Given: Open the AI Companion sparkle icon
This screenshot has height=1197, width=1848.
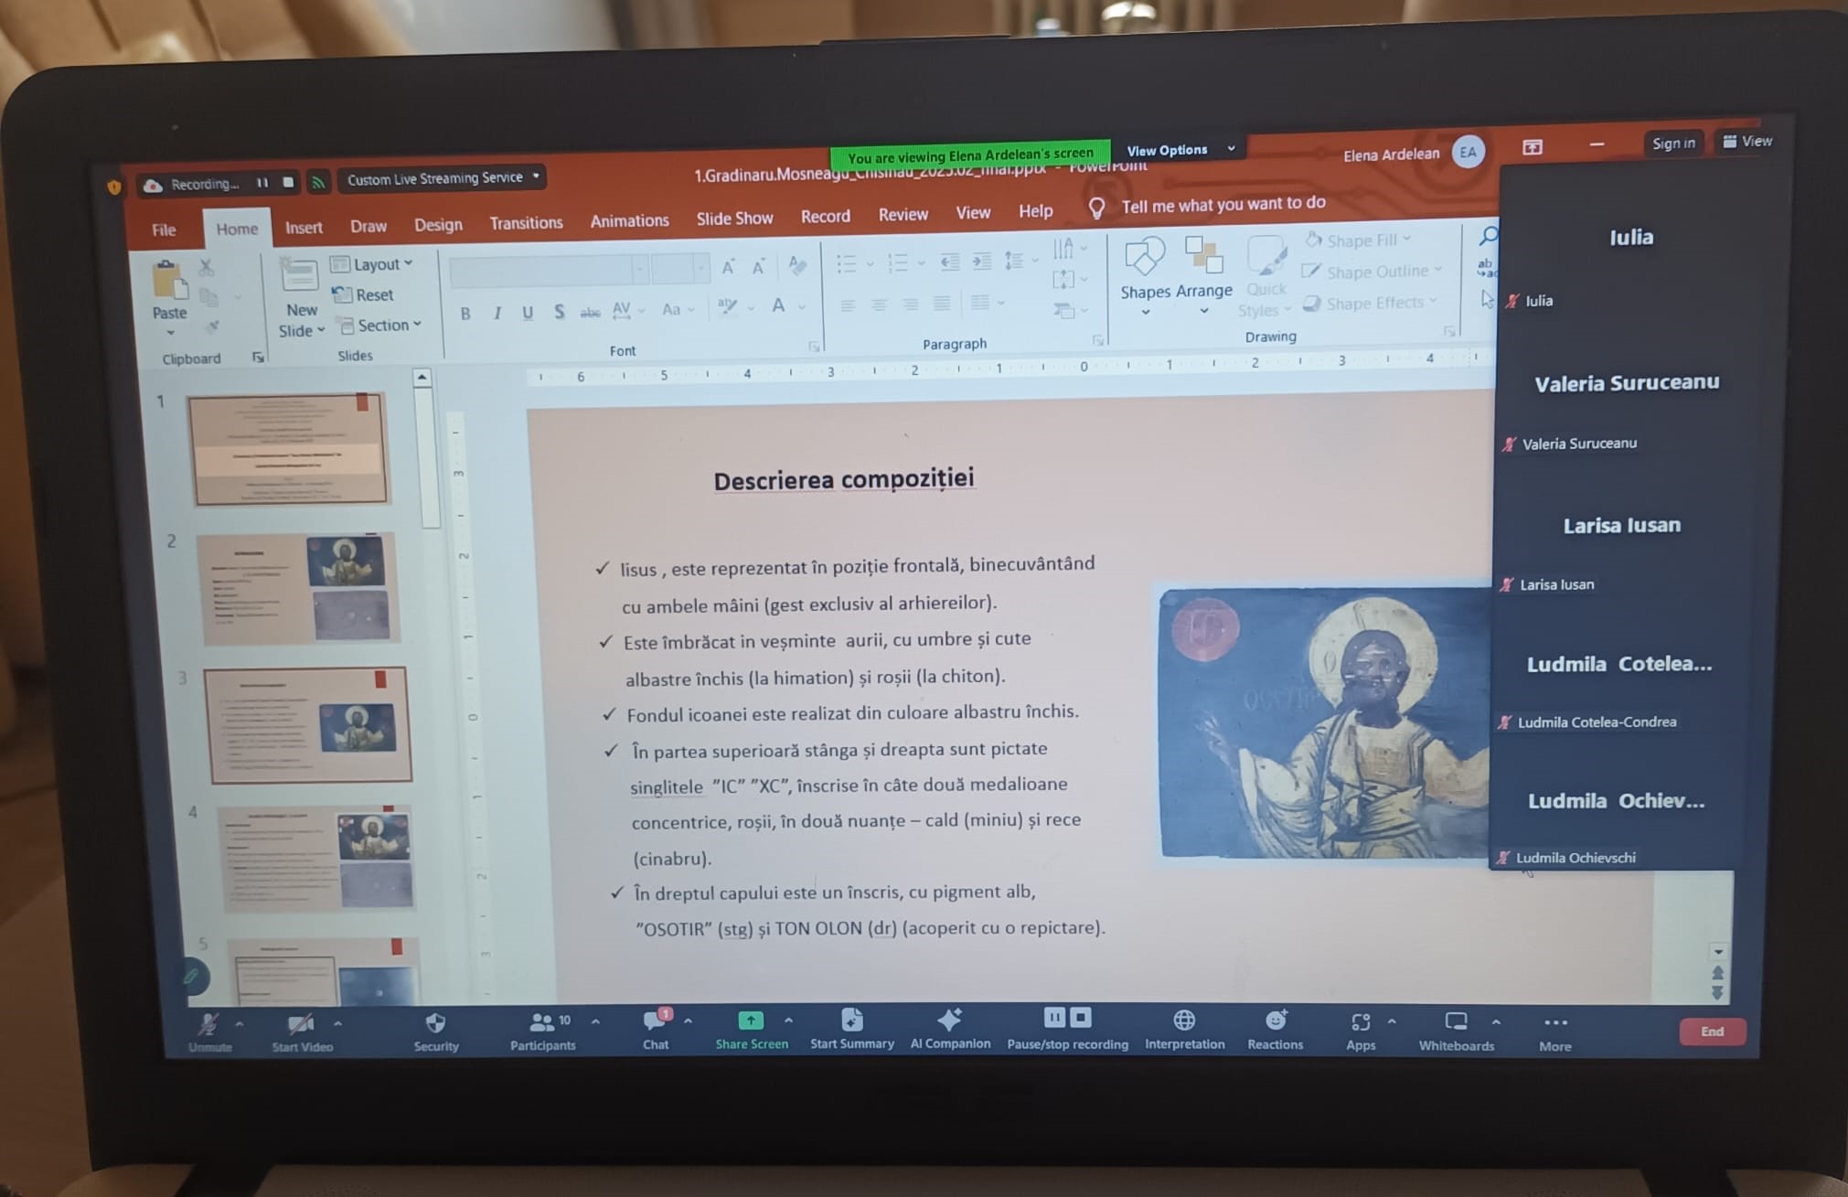Looking at the screenshot, I should point(949,1019).
